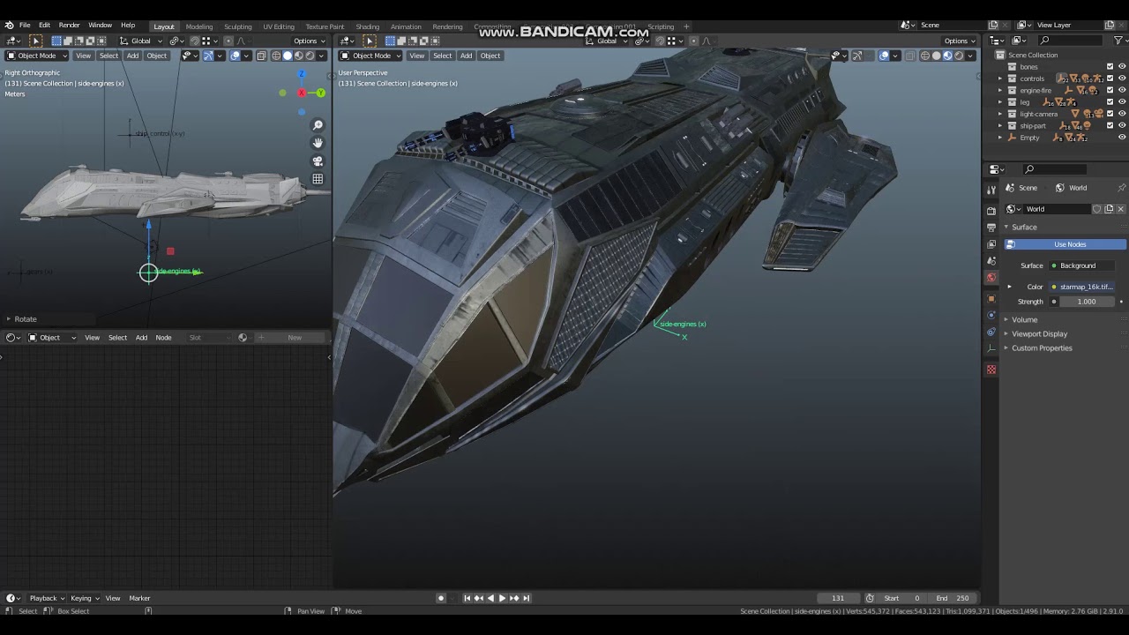
Task: Open the Texture properties tab icon
Action: click(991, 370)
